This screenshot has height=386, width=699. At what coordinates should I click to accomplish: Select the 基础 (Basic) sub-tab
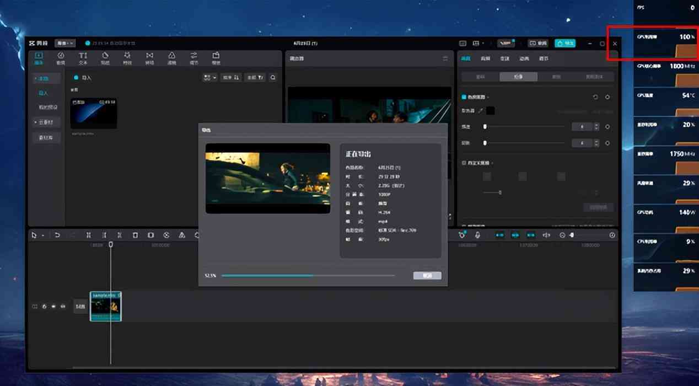click(480, 77)
